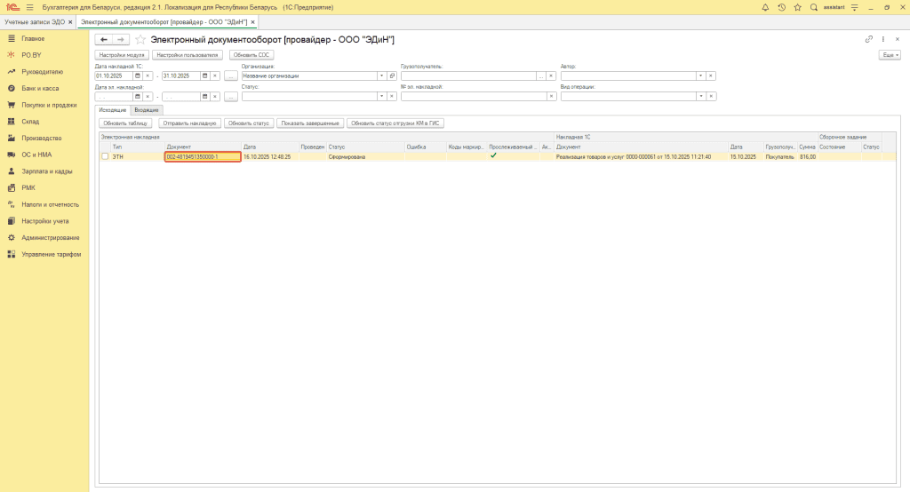Copy link to this form icon
The width and height of the screenshot is (910, 492).
coord(869,40)
